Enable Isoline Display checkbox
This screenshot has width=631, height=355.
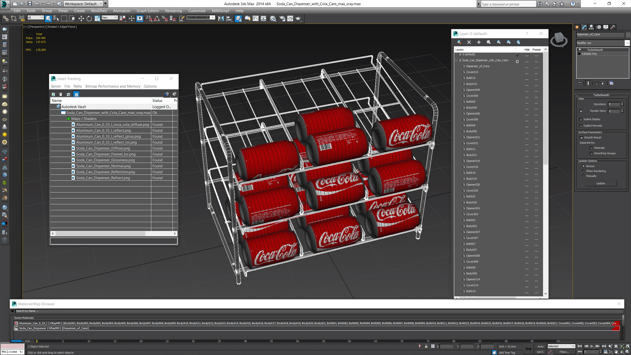[x=581, y=119]
